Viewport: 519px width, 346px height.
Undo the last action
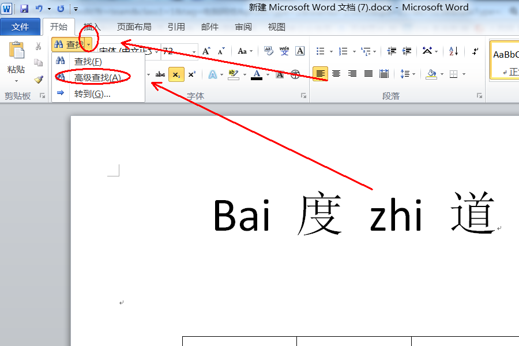[x=39, y=9]
